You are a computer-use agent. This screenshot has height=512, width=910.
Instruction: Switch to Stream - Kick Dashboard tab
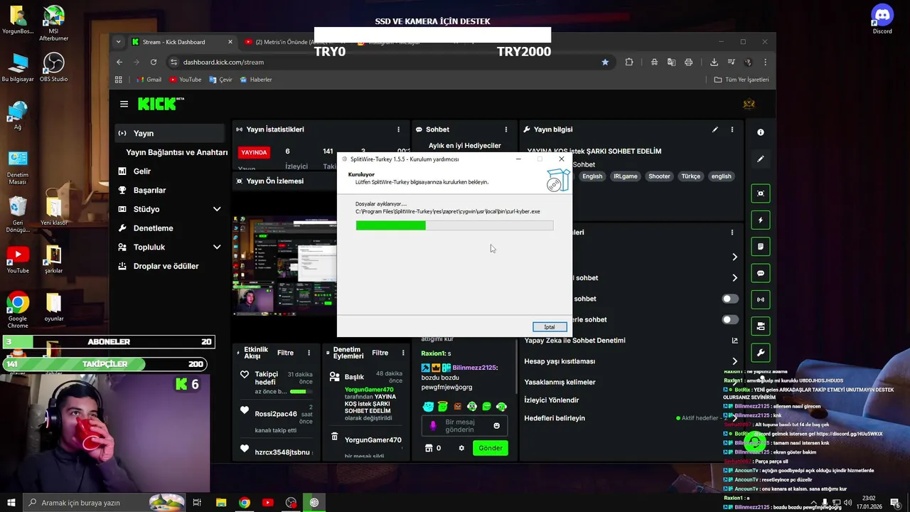click(181, 42)
